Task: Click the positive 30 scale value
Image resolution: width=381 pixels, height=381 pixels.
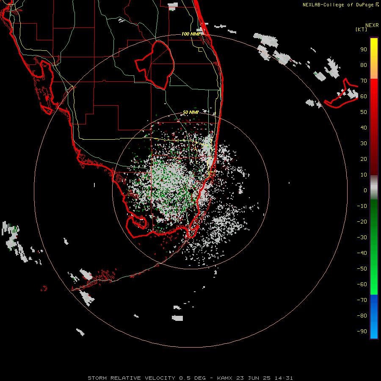Action: click(364, 144)
